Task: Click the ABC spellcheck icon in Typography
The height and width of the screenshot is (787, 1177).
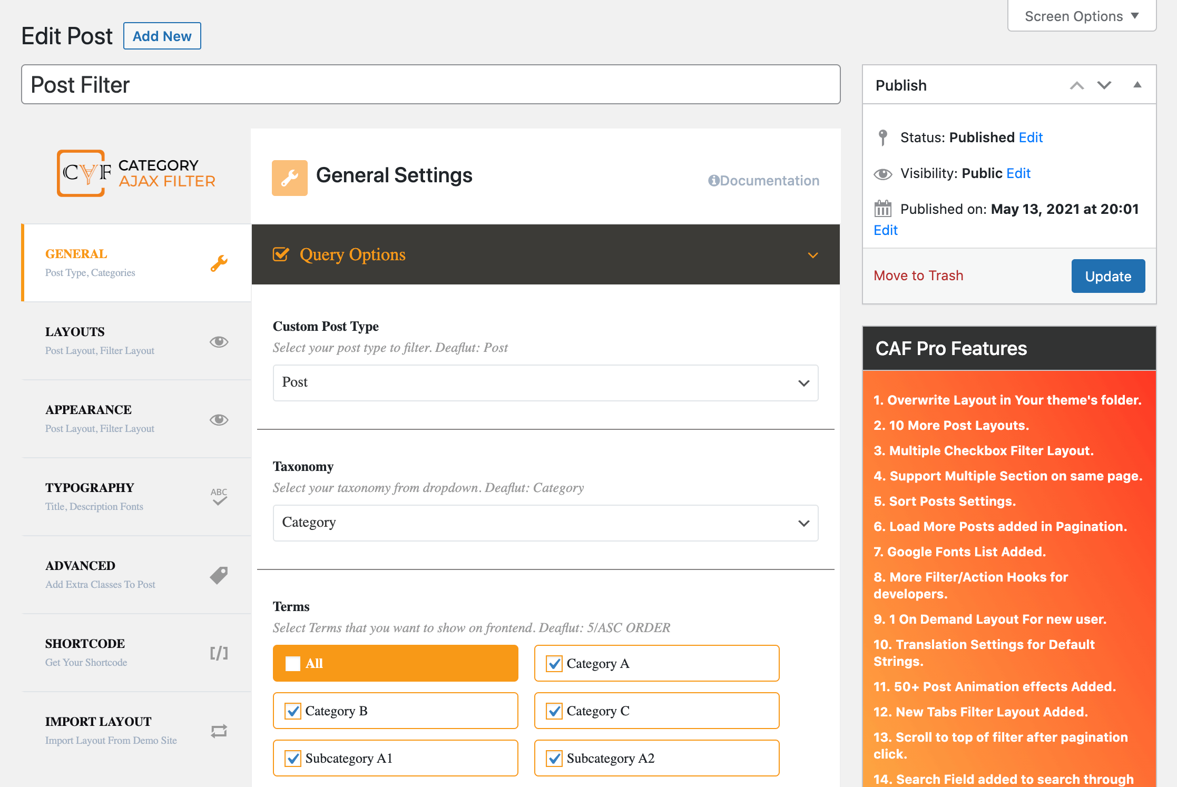Action: (219, 496)
